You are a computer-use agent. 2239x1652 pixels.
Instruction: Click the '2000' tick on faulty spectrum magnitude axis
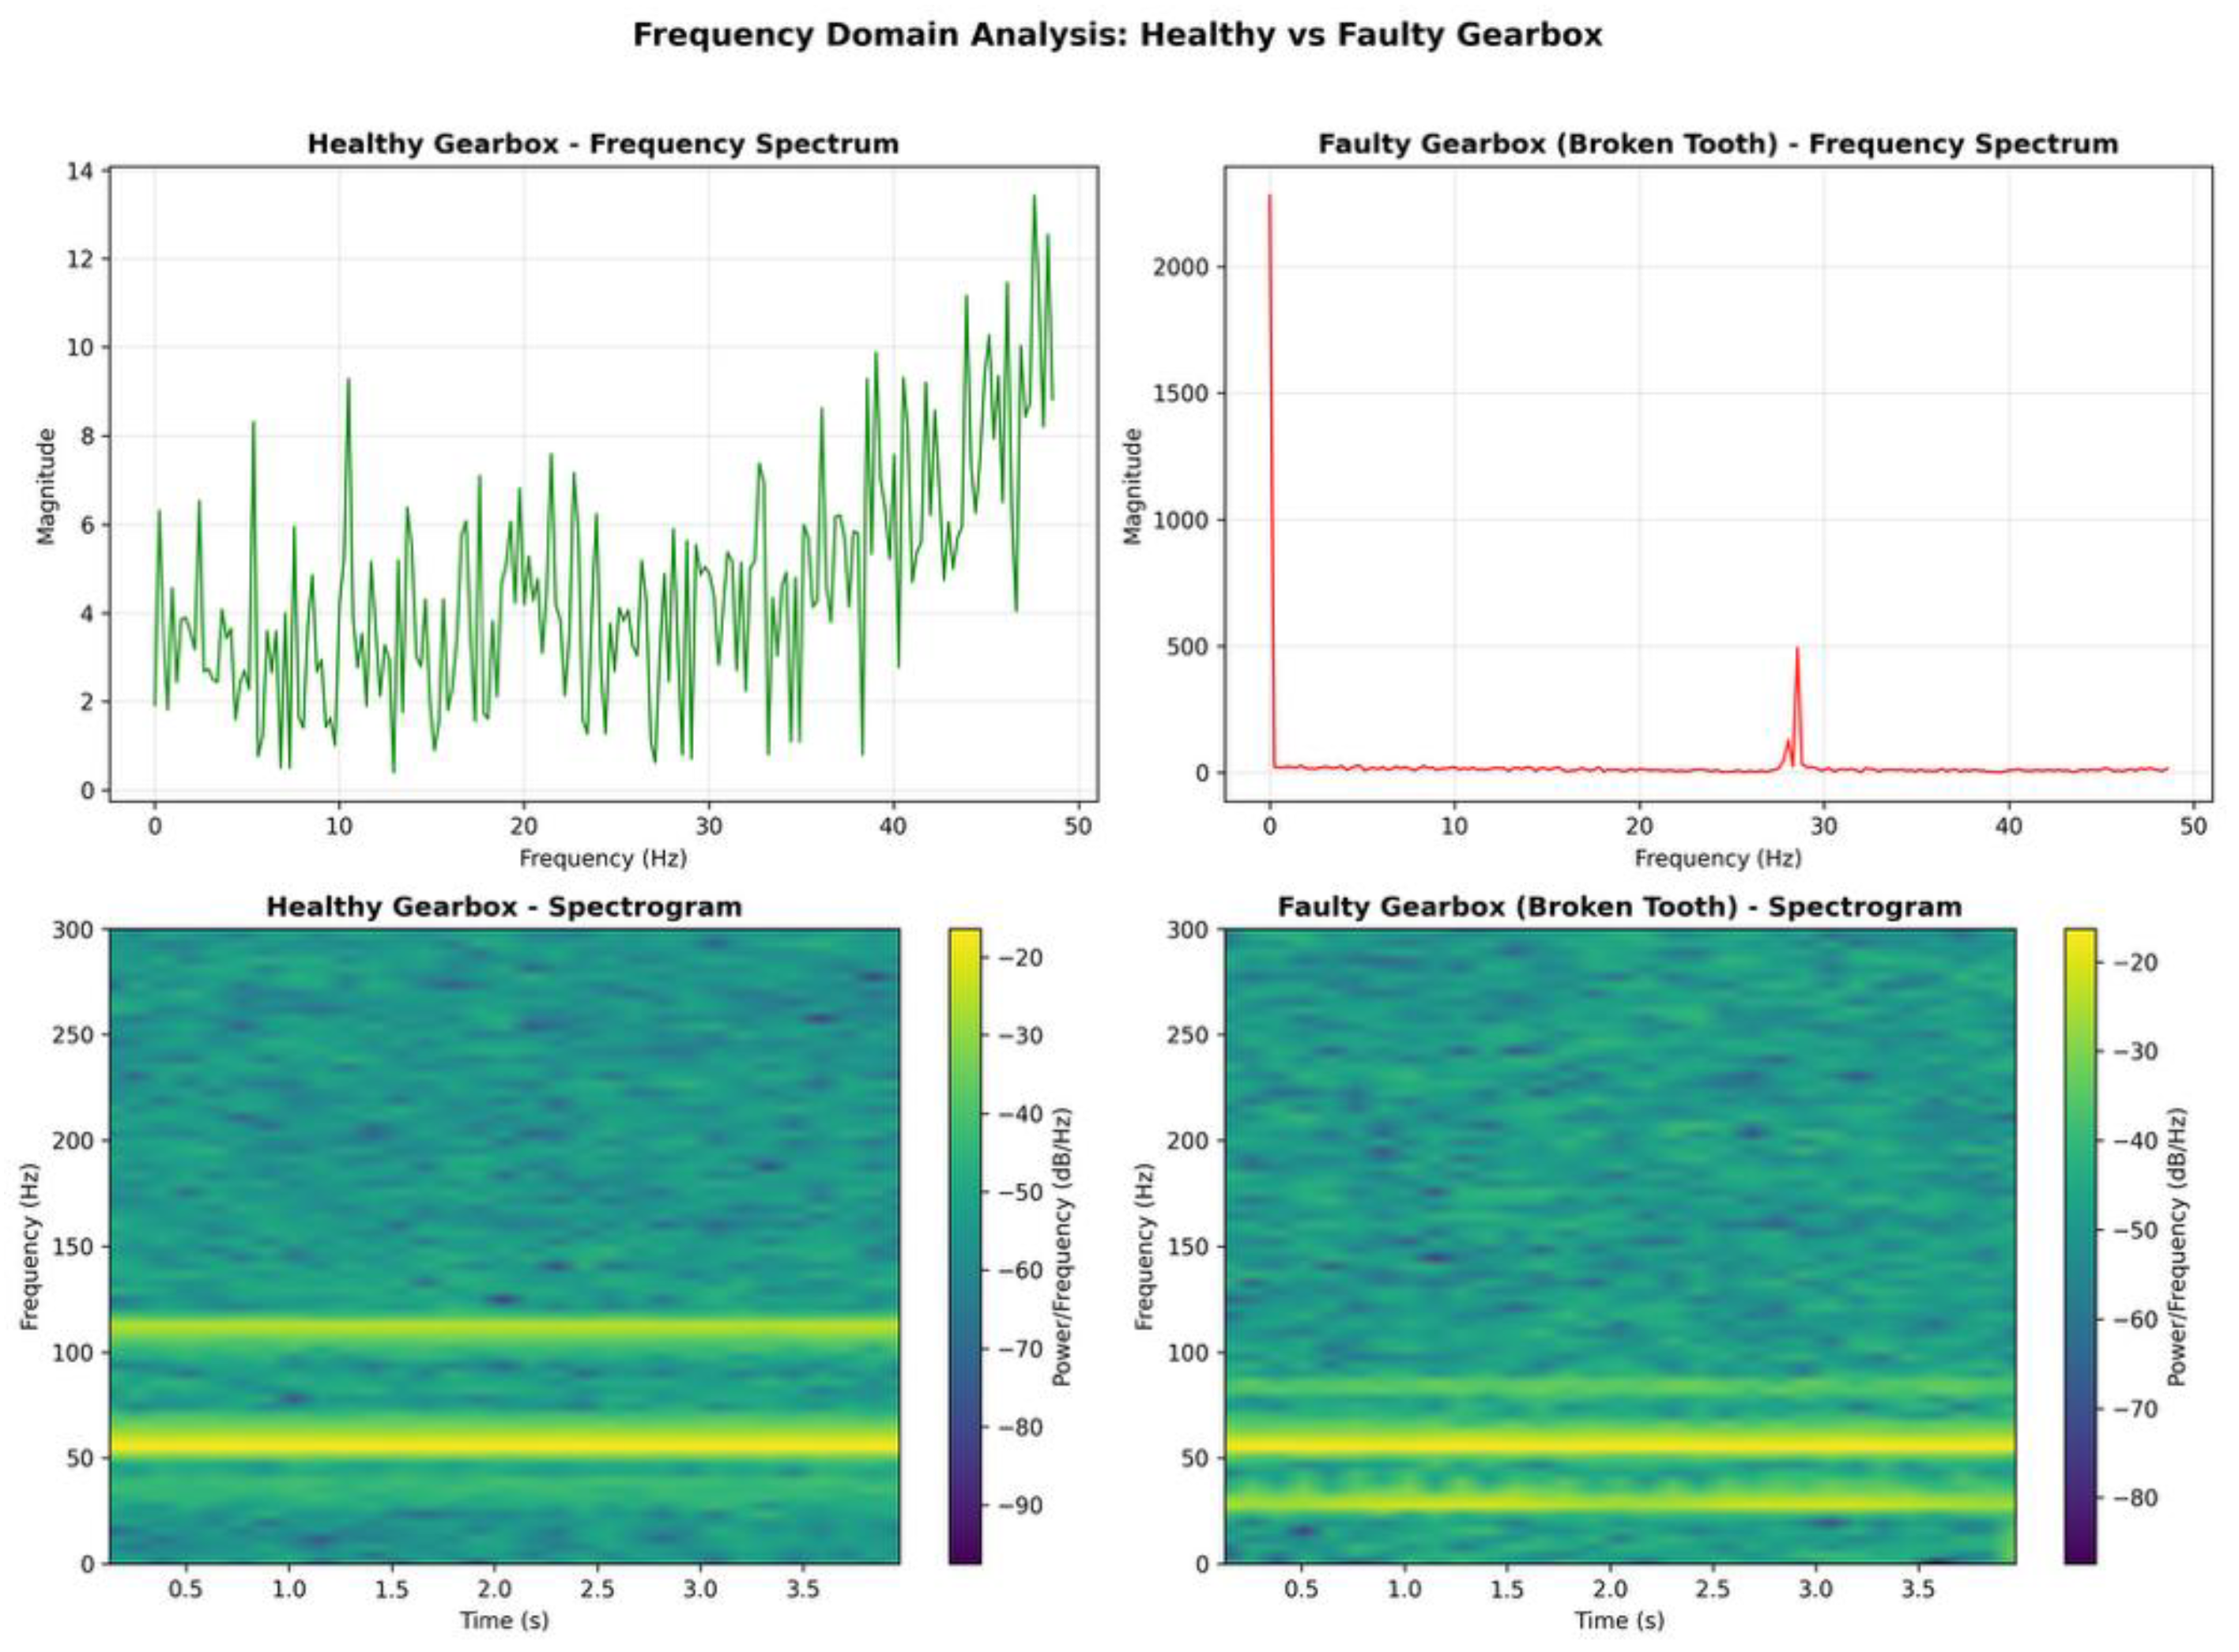click(1181, 267)
